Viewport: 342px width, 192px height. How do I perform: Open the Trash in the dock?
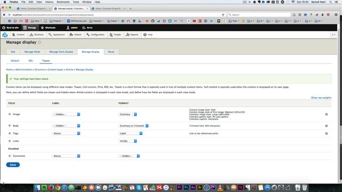tap(305, 187)
